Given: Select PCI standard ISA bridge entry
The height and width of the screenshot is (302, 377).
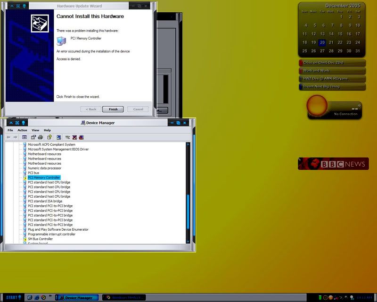Looking at the screenshot, I should pyautogui.click(x=45, y=201).
